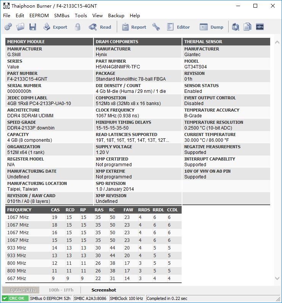Screen dimensions: 282x303
Task: Select the 1067 MHz row with CAS 19
Action: (x=93, y=217)
